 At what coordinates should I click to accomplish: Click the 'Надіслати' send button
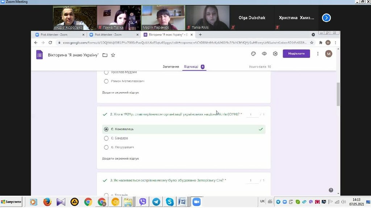click(296, 54)
